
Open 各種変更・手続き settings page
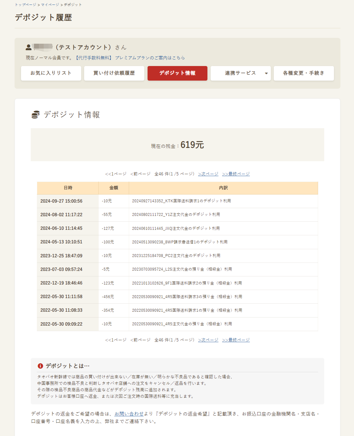[x=304, y=73]
